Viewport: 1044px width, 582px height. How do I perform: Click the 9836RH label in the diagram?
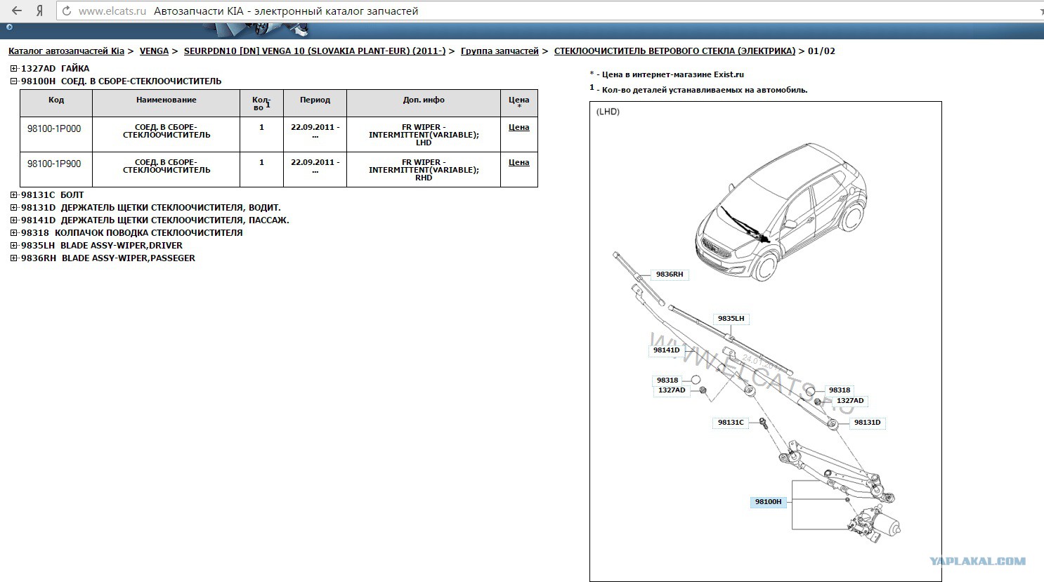coord(670,275)
